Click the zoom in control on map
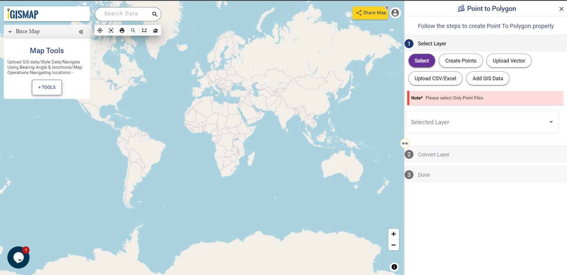This screenshot has width=567, height=275. (393, 234)
